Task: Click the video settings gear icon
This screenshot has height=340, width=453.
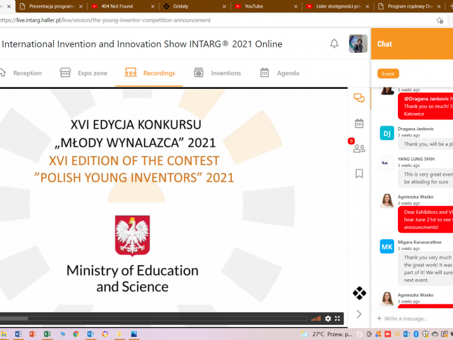Action: coord(328,318)
